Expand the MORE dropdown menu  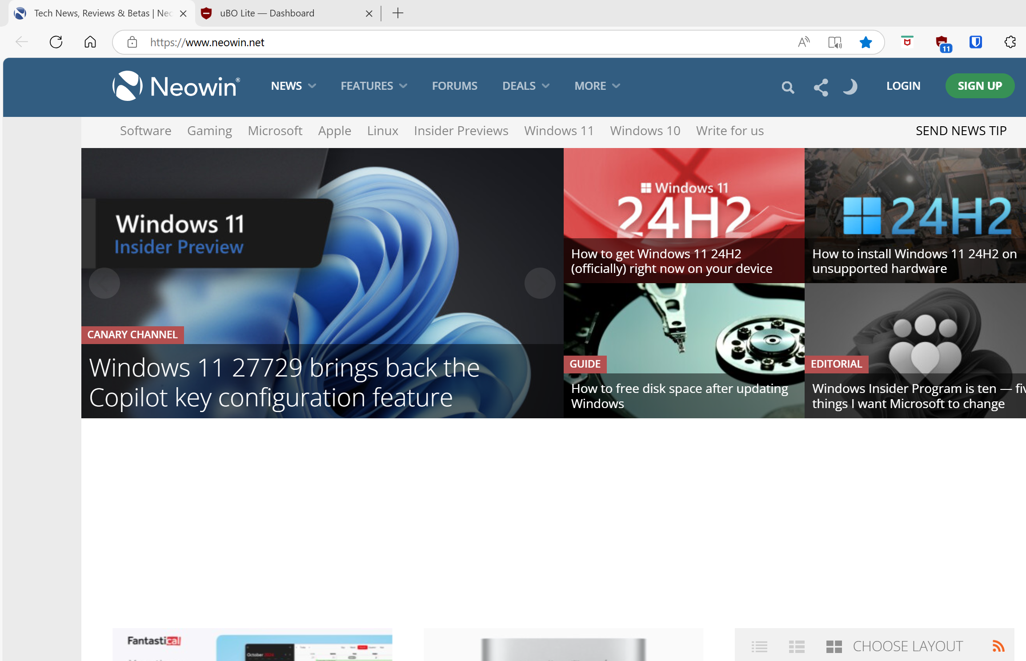[597, 86]
